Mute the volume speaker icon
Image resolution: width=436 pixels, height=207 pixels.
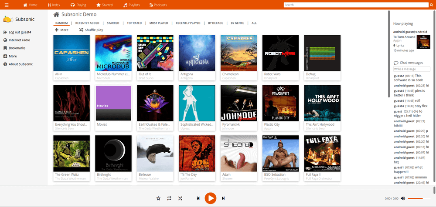[x=403, y=198]
